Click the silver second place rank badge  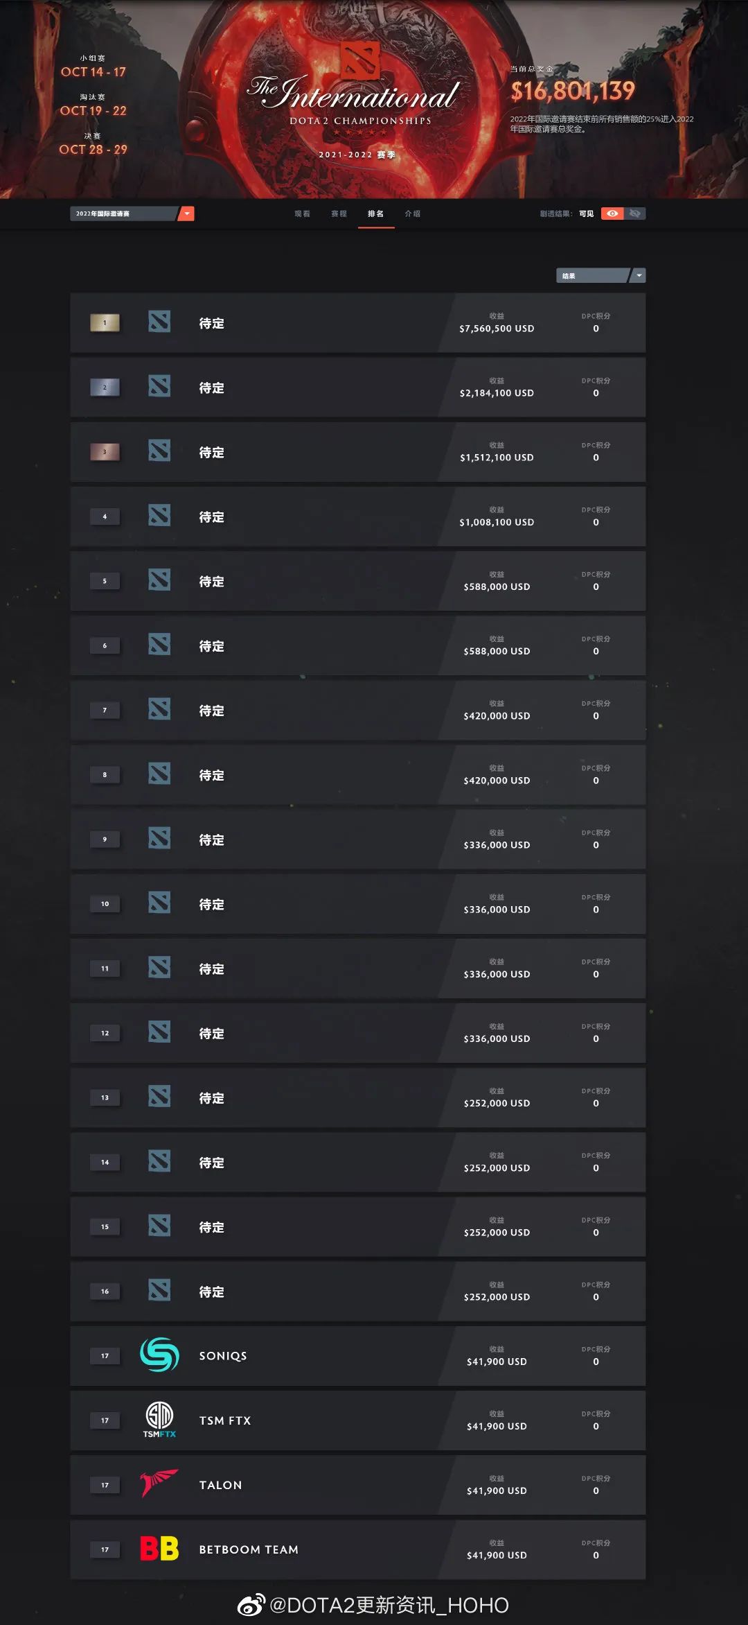coord(105,387)
